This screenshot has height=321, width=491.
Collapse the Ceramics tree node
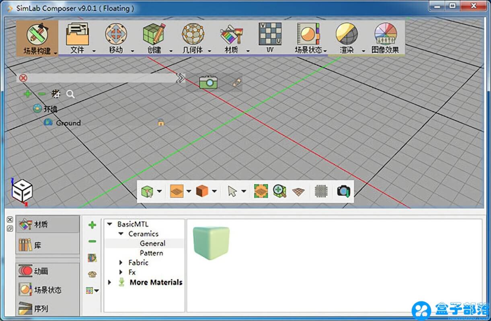(121, 234)
